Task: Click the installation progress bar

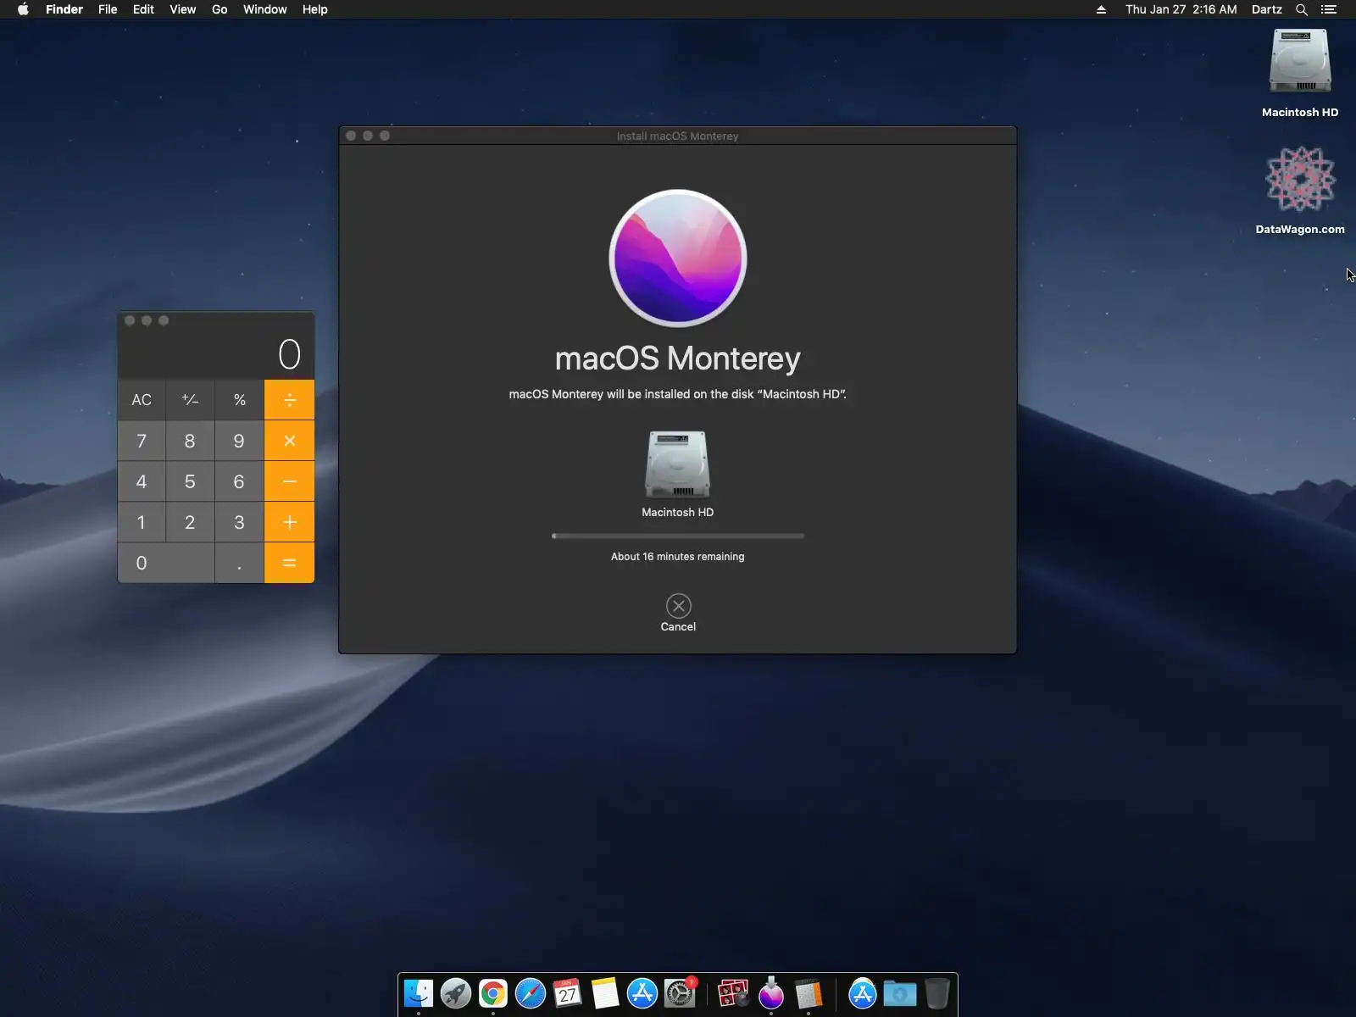Action: pos(678,536)
